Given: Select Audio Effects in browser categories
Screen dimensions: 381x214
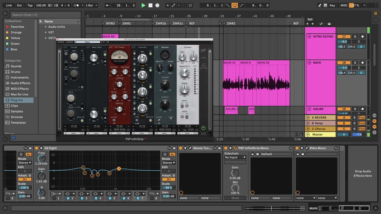Looking at the screenshot, I should [20, 83].
